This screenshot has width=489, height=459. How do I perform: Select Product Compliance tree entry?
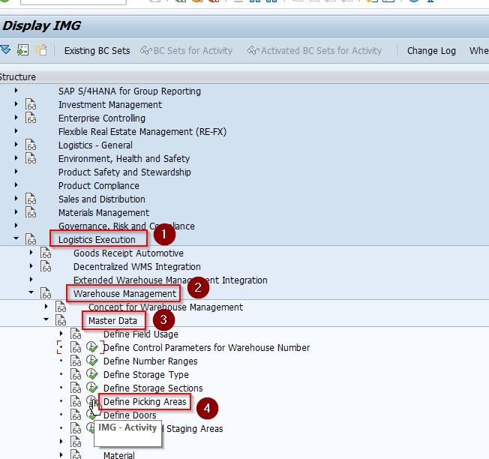[x=98, y=185]
